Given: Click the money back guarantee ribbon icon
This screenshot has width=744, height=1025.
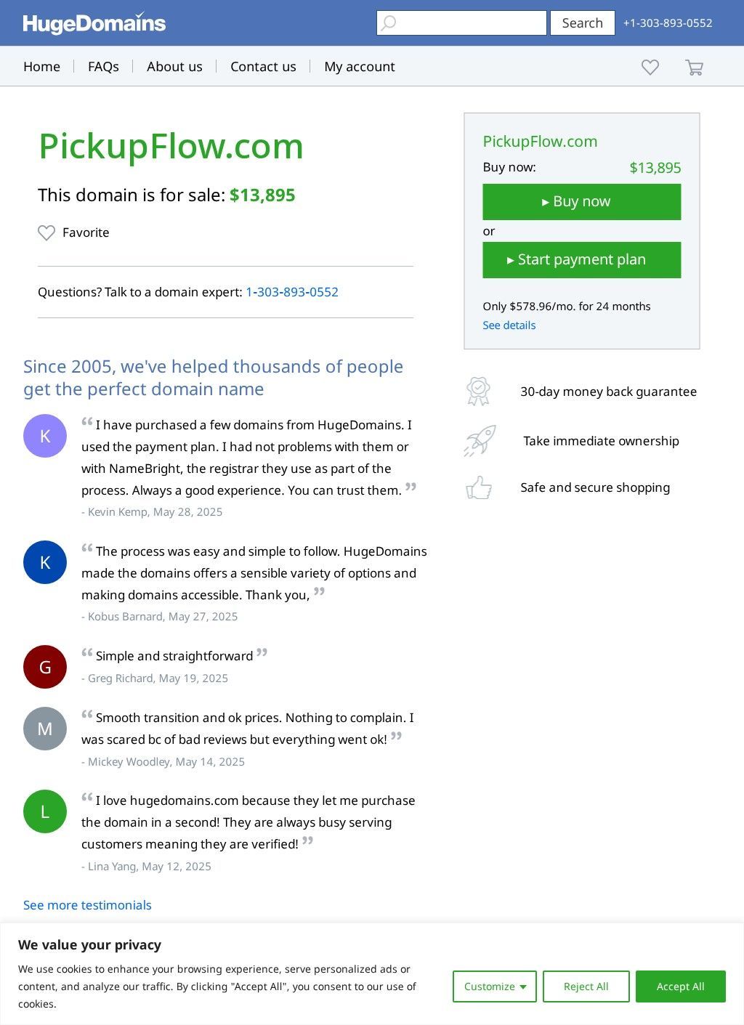Looking at the screenshot, I should (478, 392).
